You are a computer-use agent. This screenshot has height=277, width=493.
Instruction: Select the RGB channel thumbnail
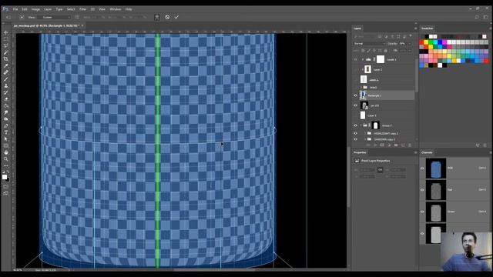(x=436, y=169)
